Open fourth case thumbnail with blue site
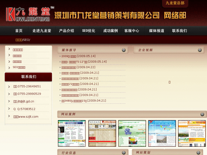The height and width of the screenshot is (155, 207). pyautogui.click(x=162, y=133)
